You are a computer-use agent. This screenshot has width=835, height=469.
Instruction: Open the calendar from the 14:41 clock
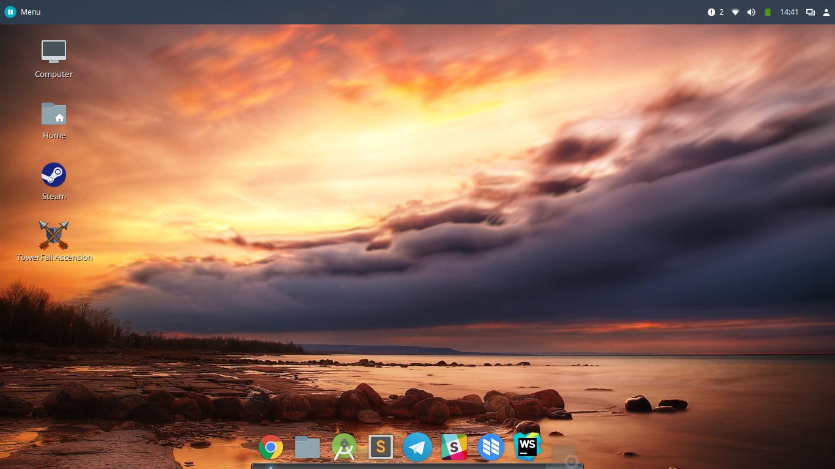coord(789,12)
